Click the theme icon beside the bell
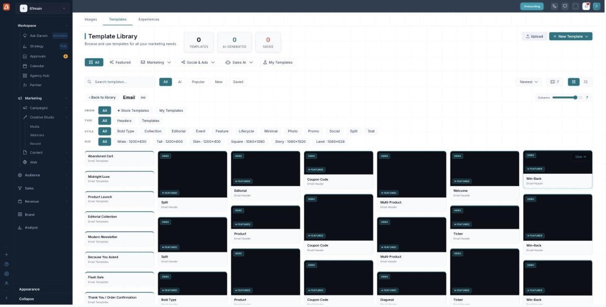 click(x=576, y=6)
